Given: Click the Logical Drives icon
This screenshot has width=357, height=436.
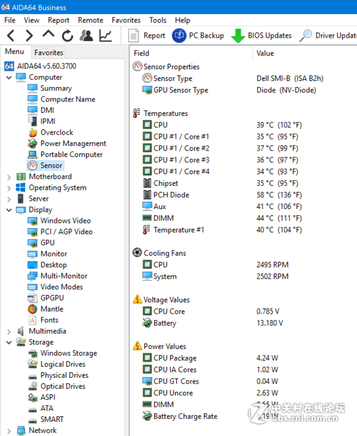Looking at the screenshot, I should 33,364.
